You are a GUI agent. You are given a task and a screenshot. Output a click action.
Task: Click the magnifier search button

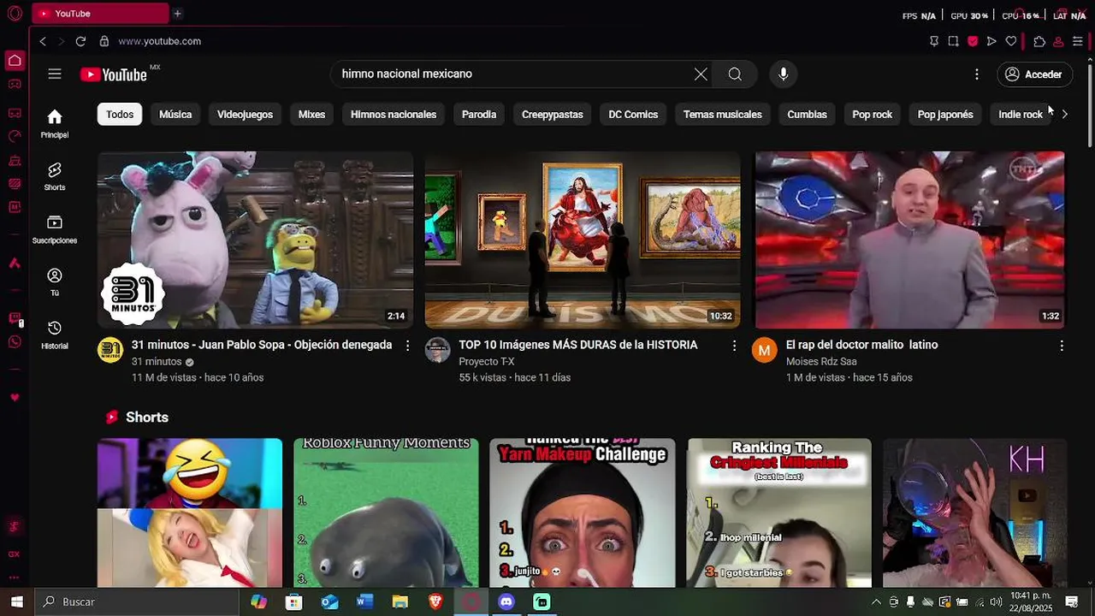coord(735,74)
